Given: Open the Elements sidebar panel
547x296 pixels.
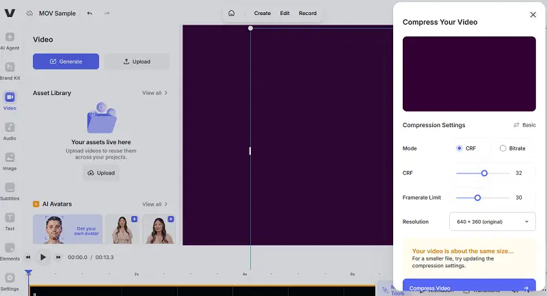Looking at the screenshot, I should tap(10, 252).
